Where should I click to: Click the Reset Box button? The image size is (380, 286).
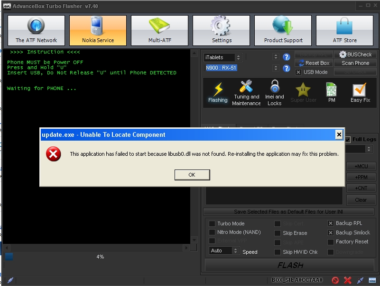coord(314,63)
